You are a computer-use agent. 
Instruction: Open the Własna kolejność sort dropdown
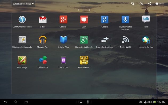coord(23,4)
